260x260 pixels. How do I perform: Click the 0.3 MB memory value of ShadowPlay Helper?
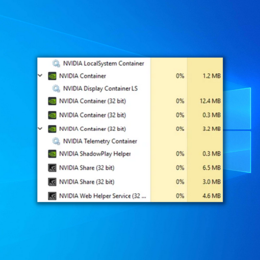pos(212,154)
